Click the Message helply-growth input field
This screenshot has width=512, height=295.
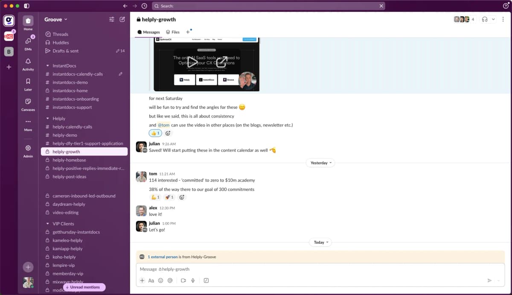click(x=299, y=269)
